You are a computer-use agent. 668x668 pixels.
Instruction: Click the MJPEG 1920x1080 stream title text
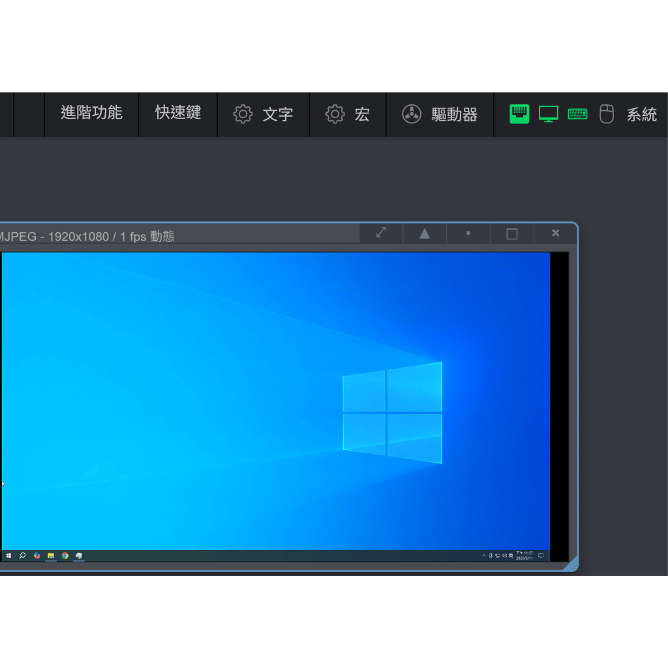tap(87, 236)
